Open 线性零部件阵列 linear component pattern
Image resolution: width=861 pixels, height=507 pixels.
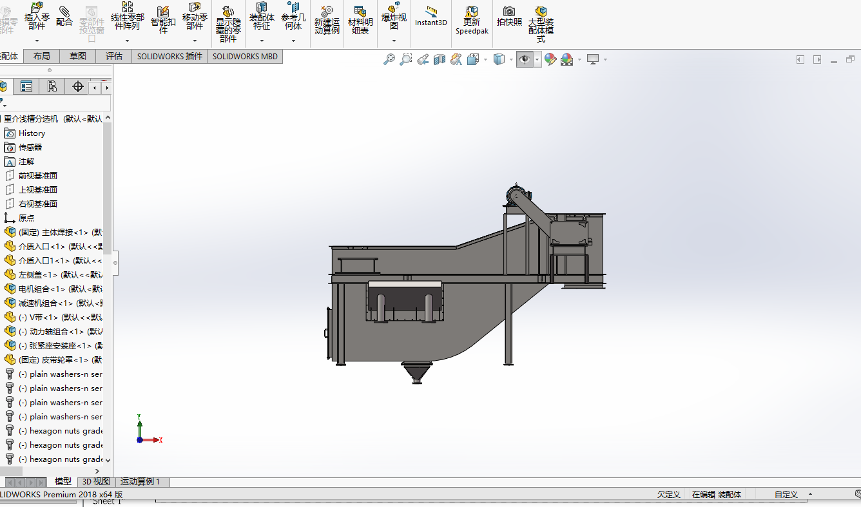tap(128, 16)
